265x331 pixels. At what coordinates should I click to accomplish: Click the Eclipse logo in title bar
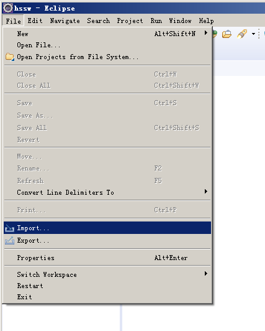(8, 8)
